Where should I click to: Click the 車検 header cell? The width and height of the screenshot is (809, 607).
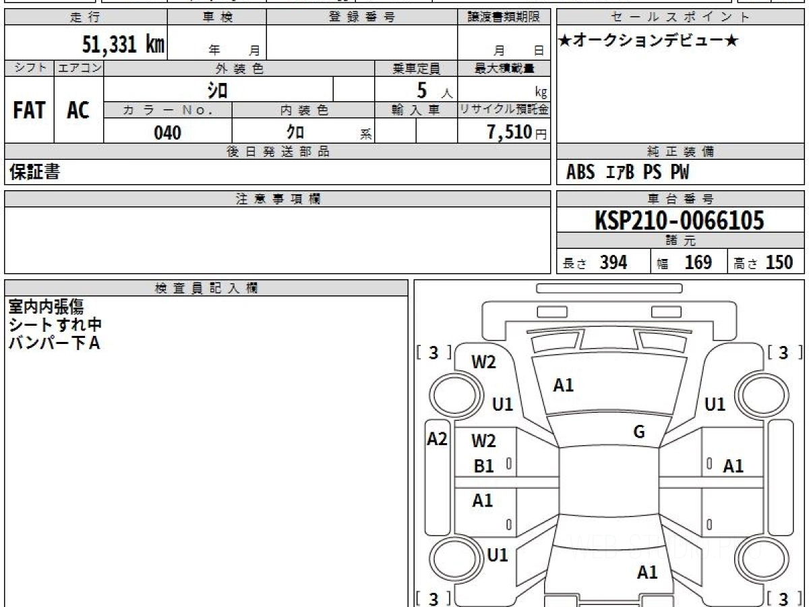pyautogui.click(x=217, y=18)
